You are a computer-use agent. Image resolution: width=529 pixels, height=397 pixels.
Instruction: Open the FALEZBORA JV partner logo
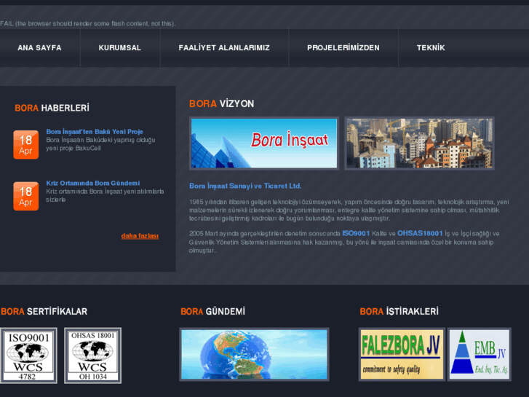[x=402, y=355]
